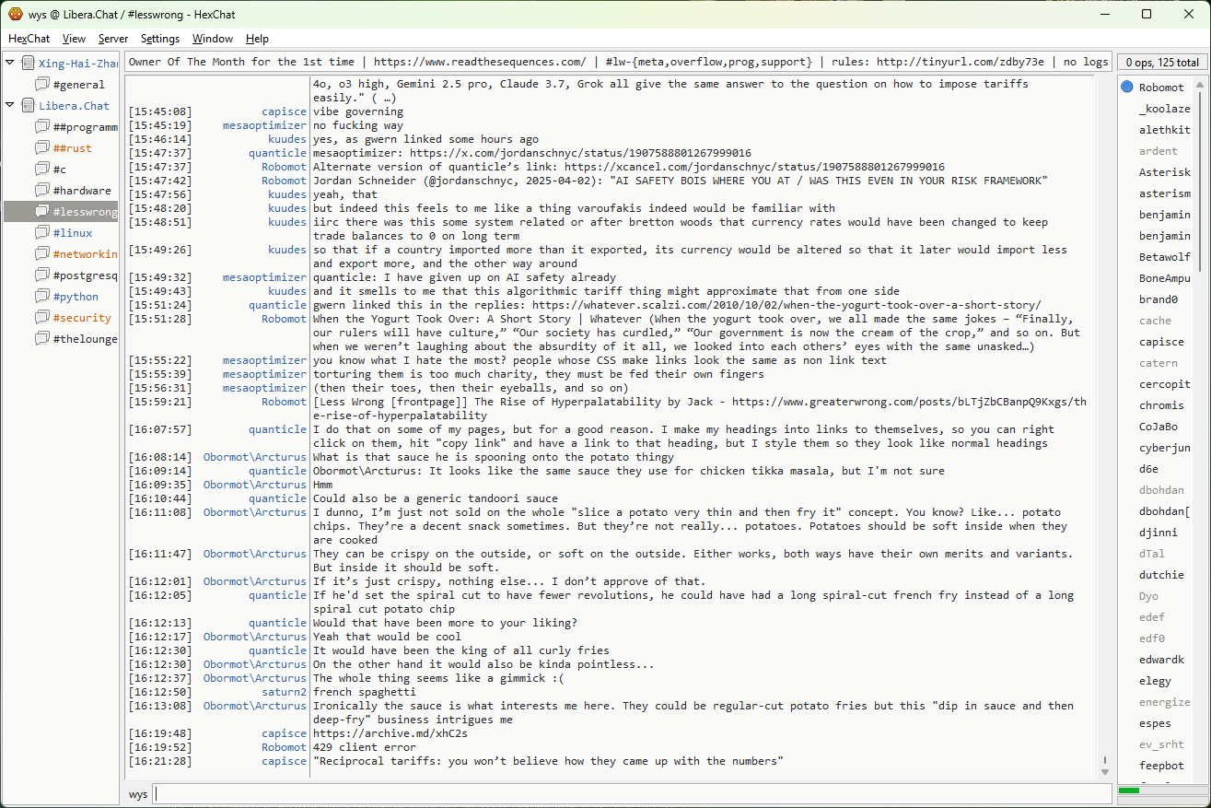This screenshot has width=1211, height=808.
Task: Click the HexChat logo in title bar
Action: pos(15,14)
